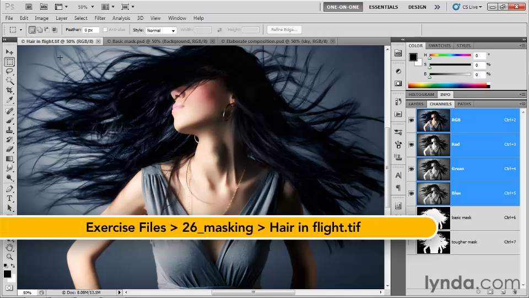Image resolution: width=529 pixels, height=298 pixels.
Task: Select the Move tool
Action: (x=9, y=52)
